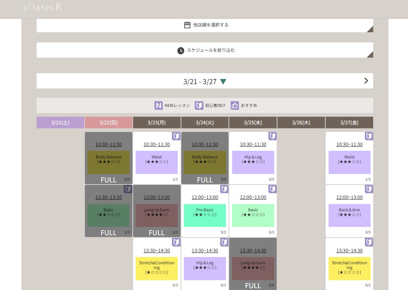This screenshot has width=408, height=290.
Task: Select the 3/22(日) day column header
Action: (x=108, y=123)
